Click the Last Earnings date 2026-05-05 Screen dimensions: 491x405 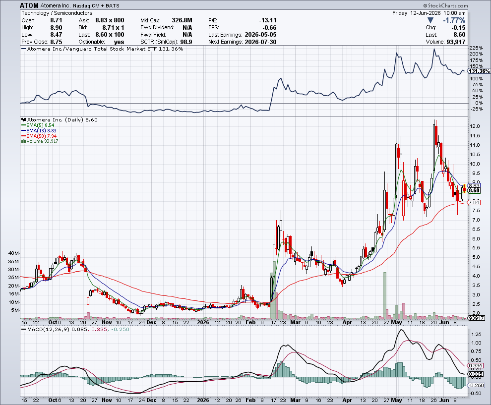260,35
